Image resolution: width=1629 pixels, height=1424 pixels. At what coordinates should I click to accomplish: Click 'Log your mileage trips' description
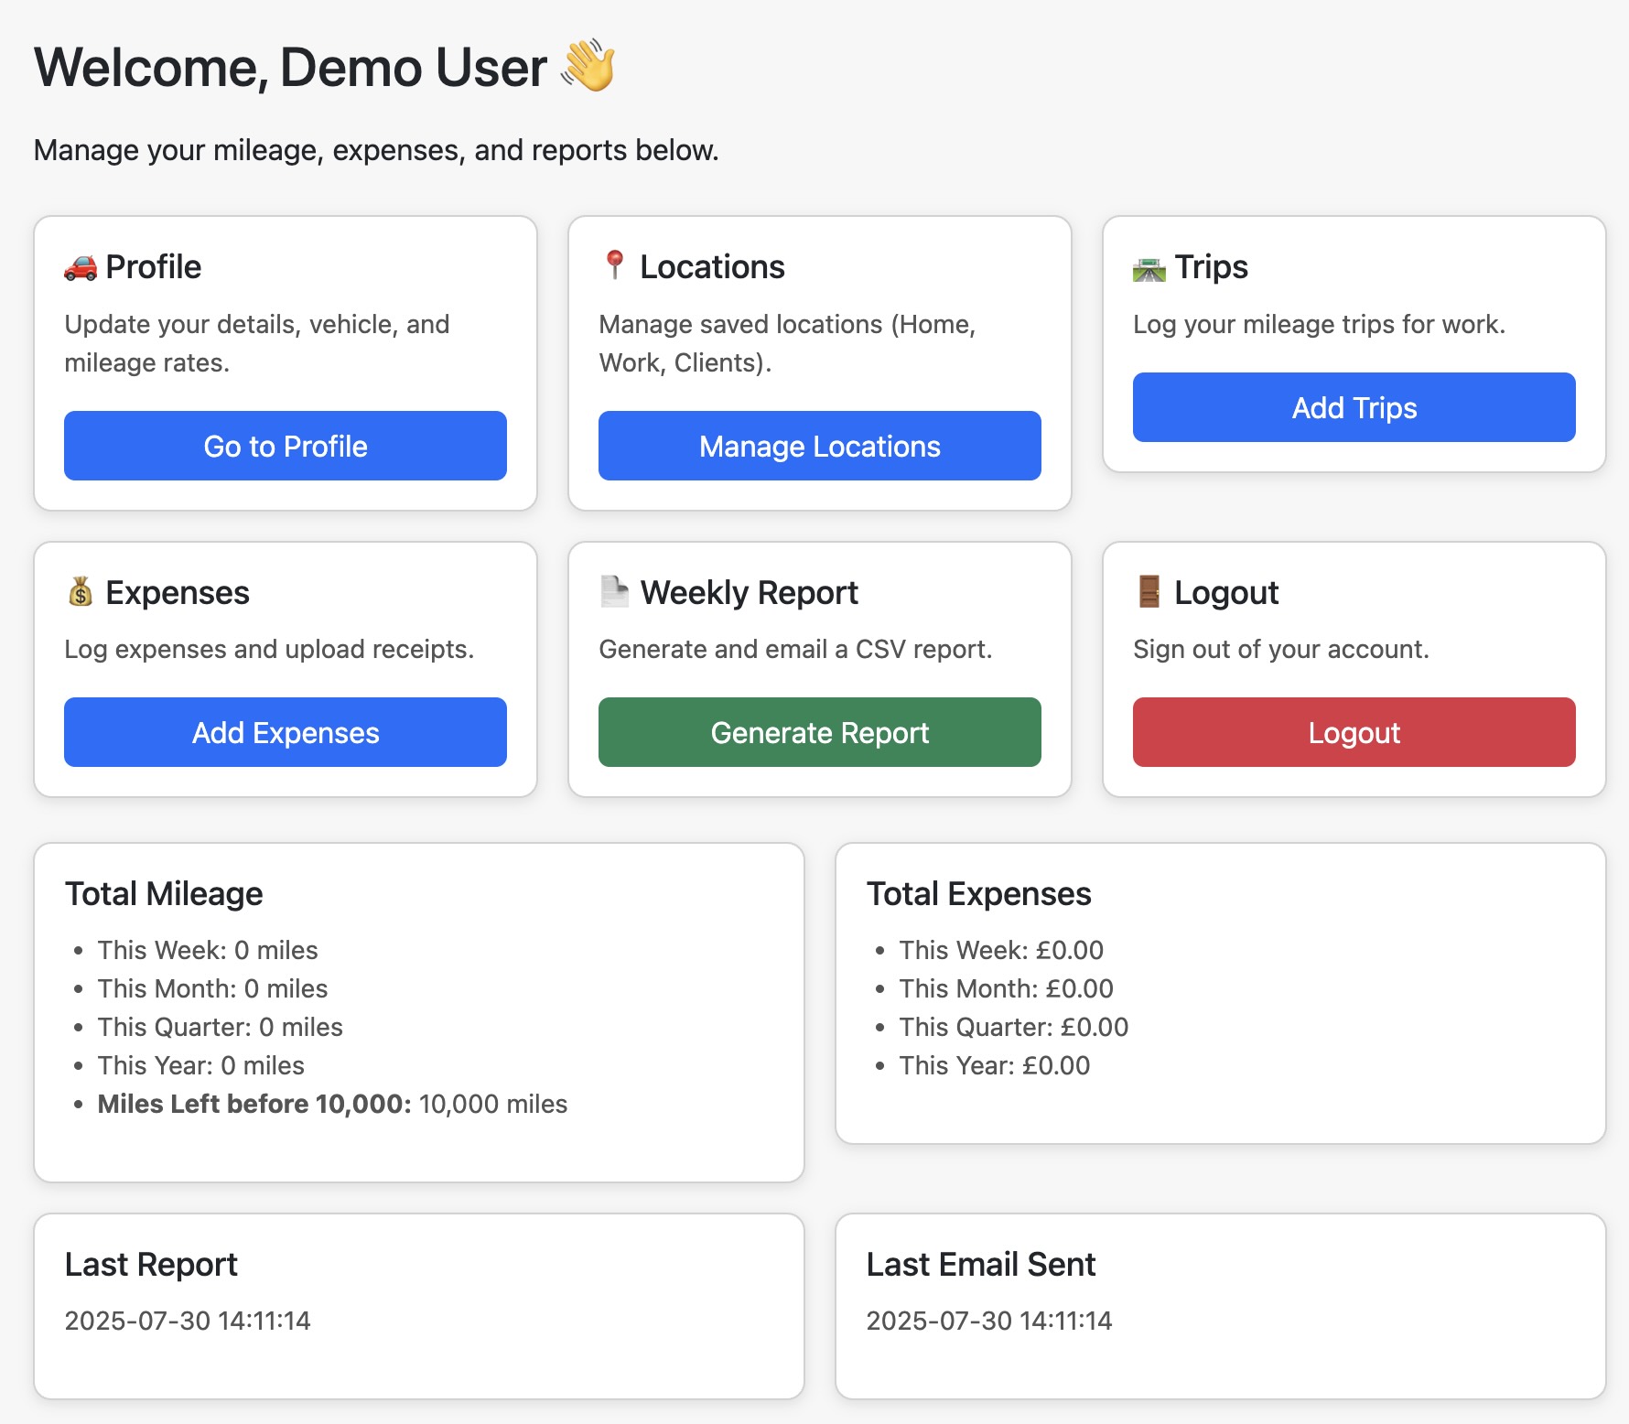[1319, 324]
